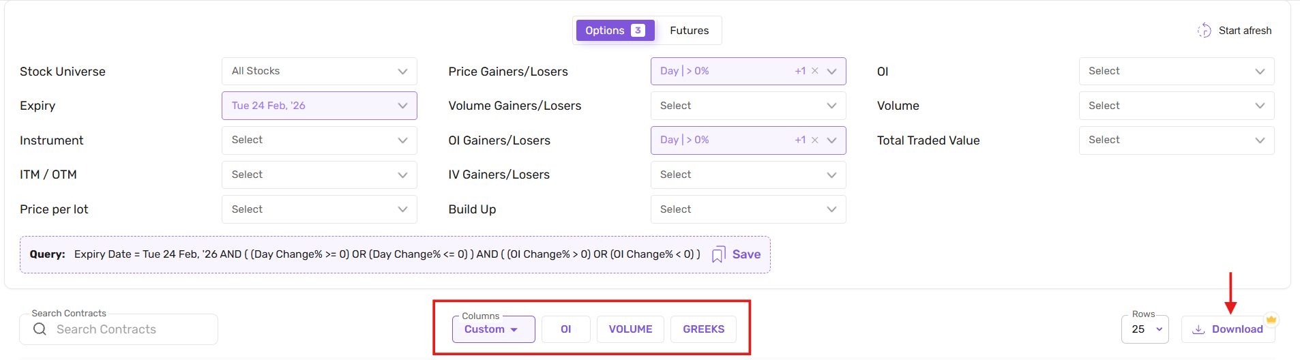Click the premium crown badge on Download
Image resolution: width=1300 pixels, height=360 pixels.
pos(1271,319)
